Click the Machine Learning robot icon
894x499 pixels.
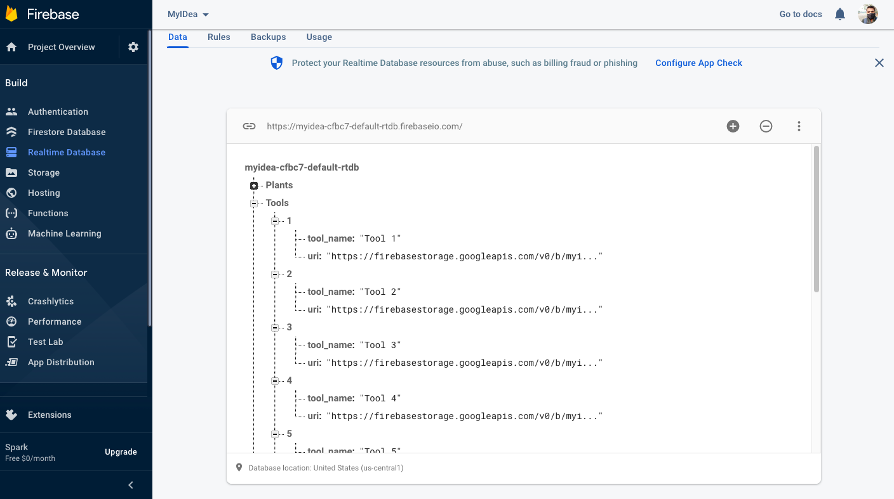11,233
